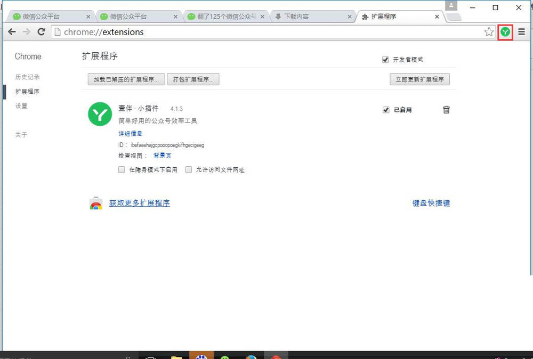The image size is (533, 359).
Task: Switch to the 下载内容 tab
Action: coord(313,17)
